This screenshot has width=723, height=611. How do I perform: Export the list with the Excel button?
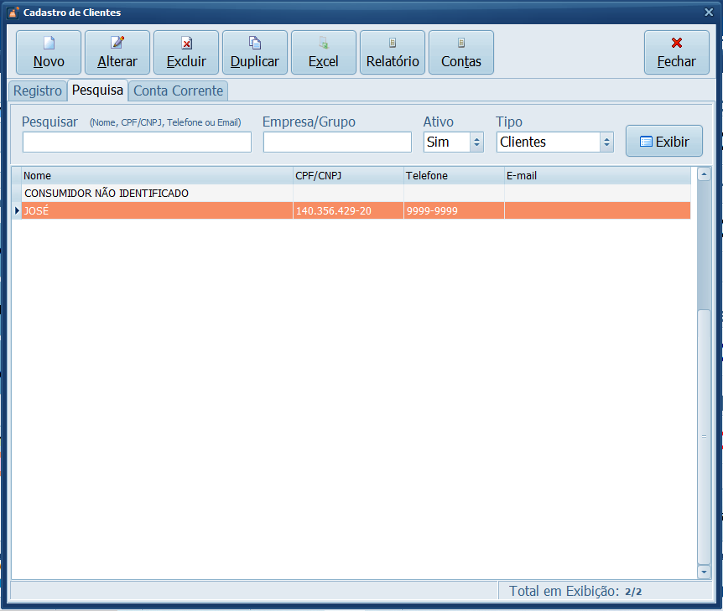click(323, 53)
